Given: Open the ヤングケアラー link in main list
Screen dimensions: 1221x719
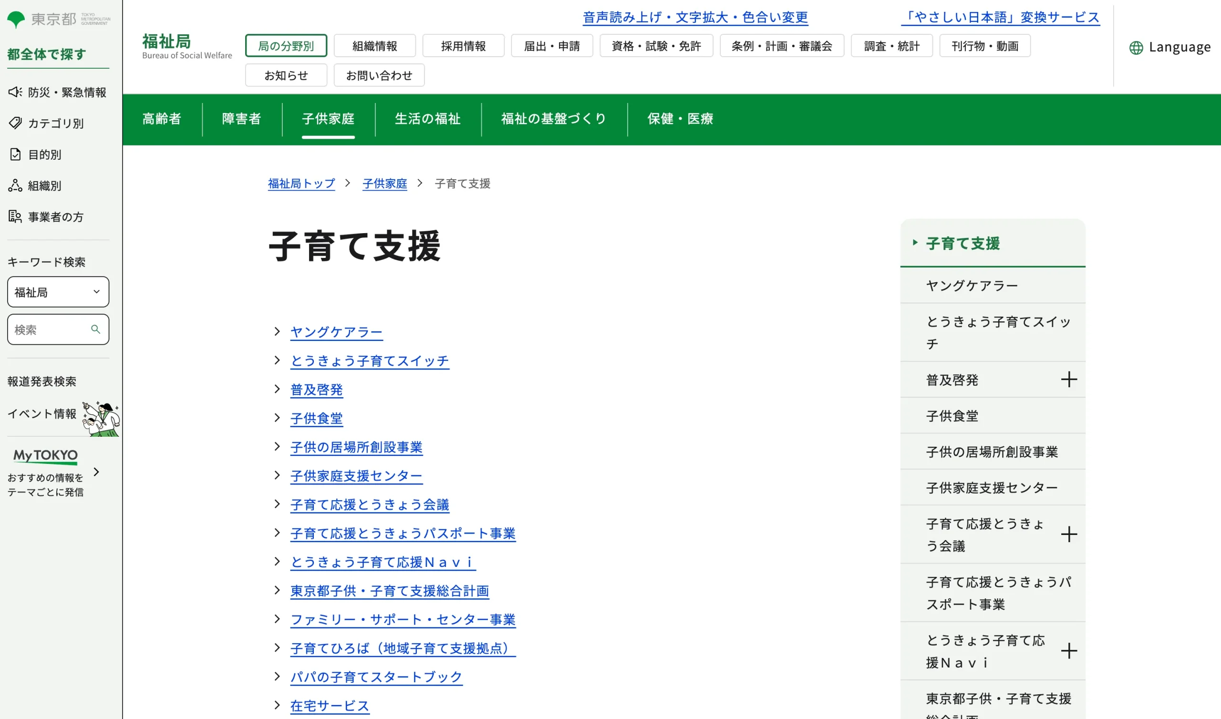Looking at the screenshot, I should tap(336, 332).
